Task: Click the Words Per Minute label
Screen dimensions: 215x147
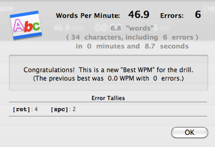Action: click(x=88, y=15)
